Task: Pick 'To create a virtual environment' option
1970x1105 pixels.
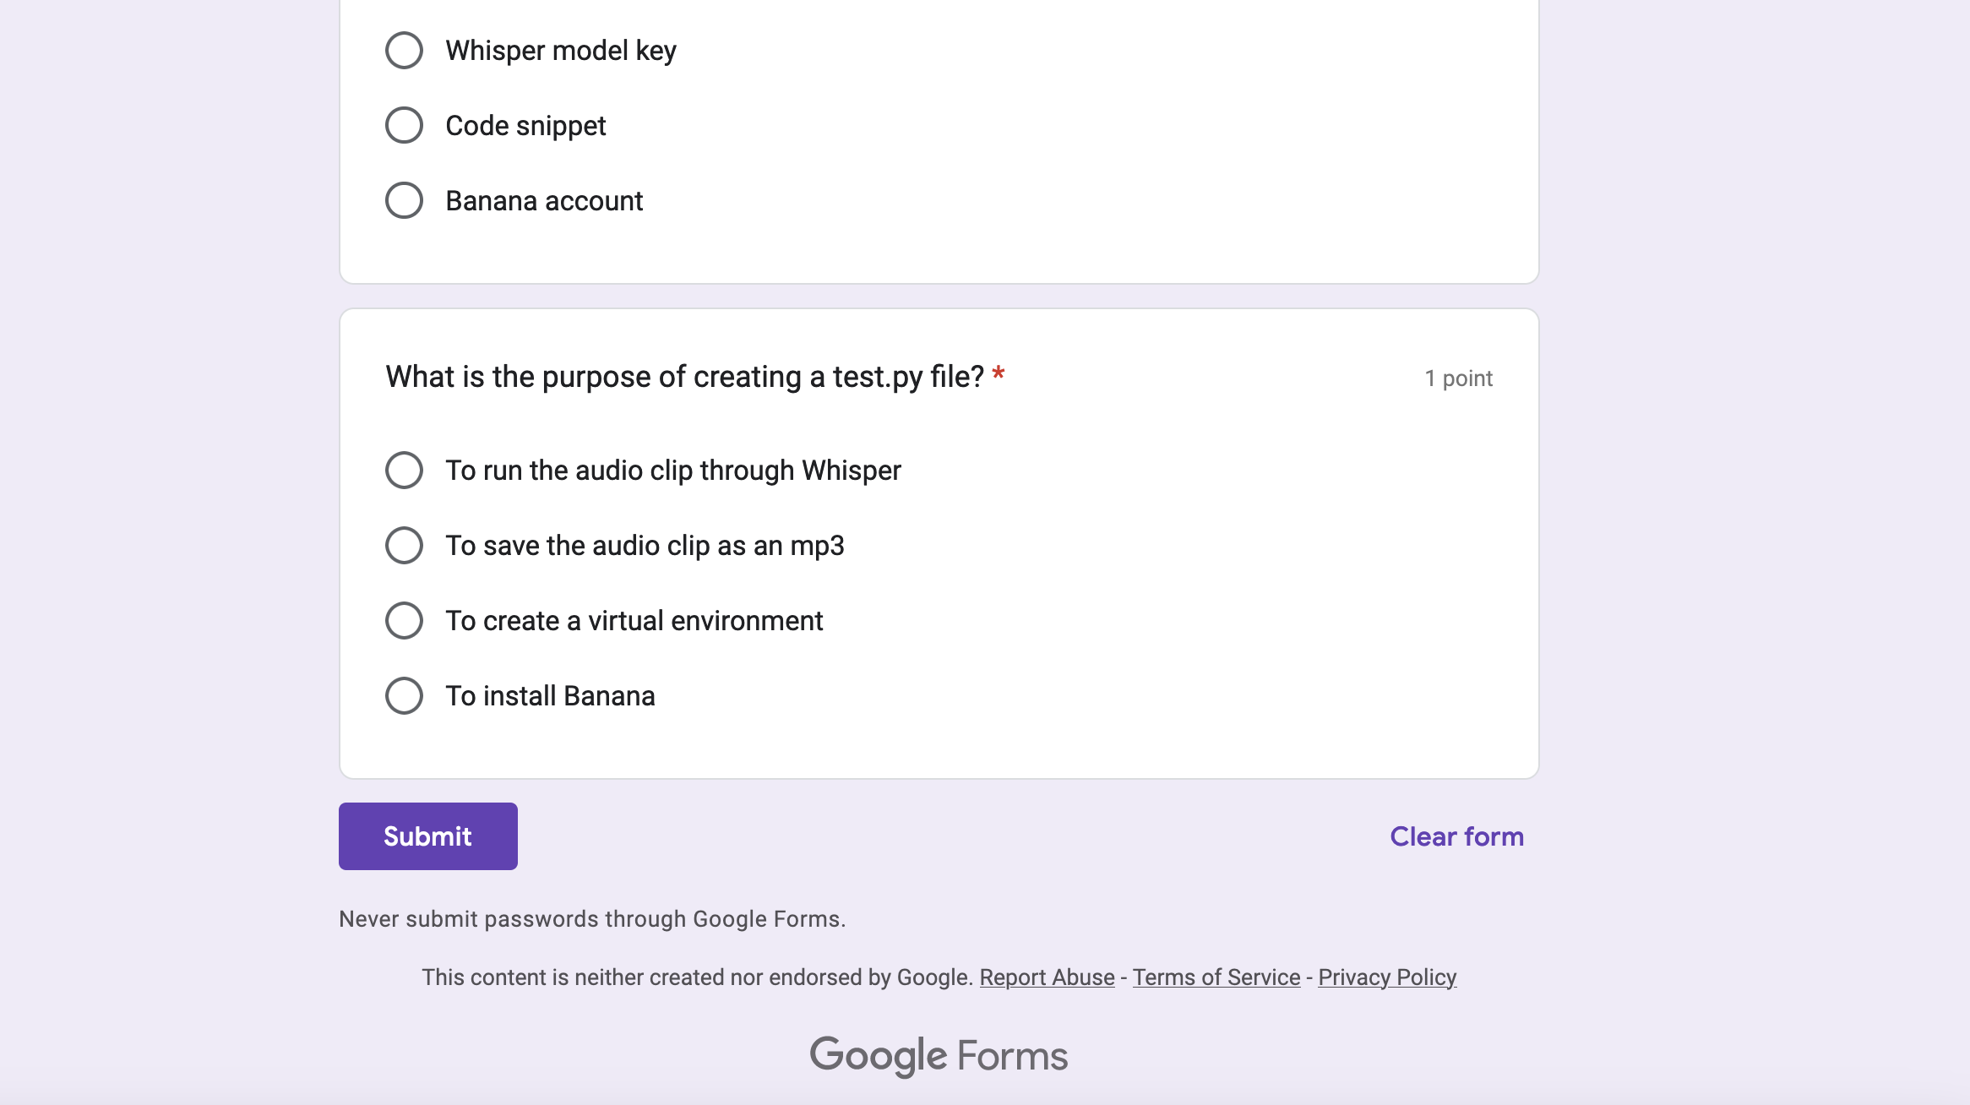Action: click(x=404, y=621)
